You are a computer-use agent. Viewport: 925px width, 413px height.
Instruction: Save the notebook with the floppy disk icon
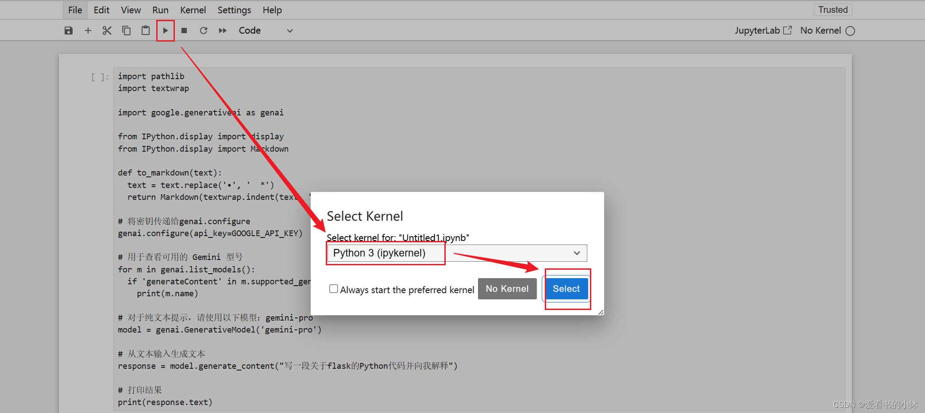point(69,31)
